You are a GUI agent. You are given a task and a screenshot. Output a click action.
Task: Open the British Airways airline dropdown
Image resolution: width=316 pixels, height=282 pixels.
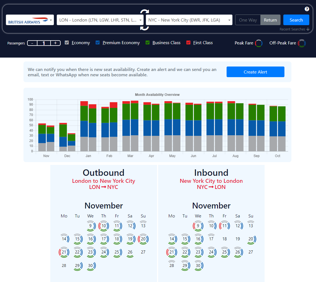(x=30, y=20)
